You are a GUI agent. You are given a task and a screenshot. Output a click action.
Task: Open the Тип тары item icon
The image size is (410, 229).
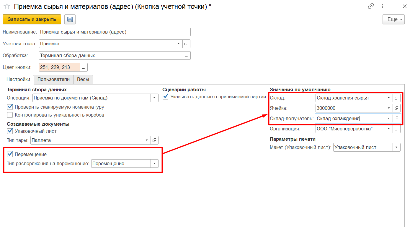pyautogui.click(x=154, y=140)
